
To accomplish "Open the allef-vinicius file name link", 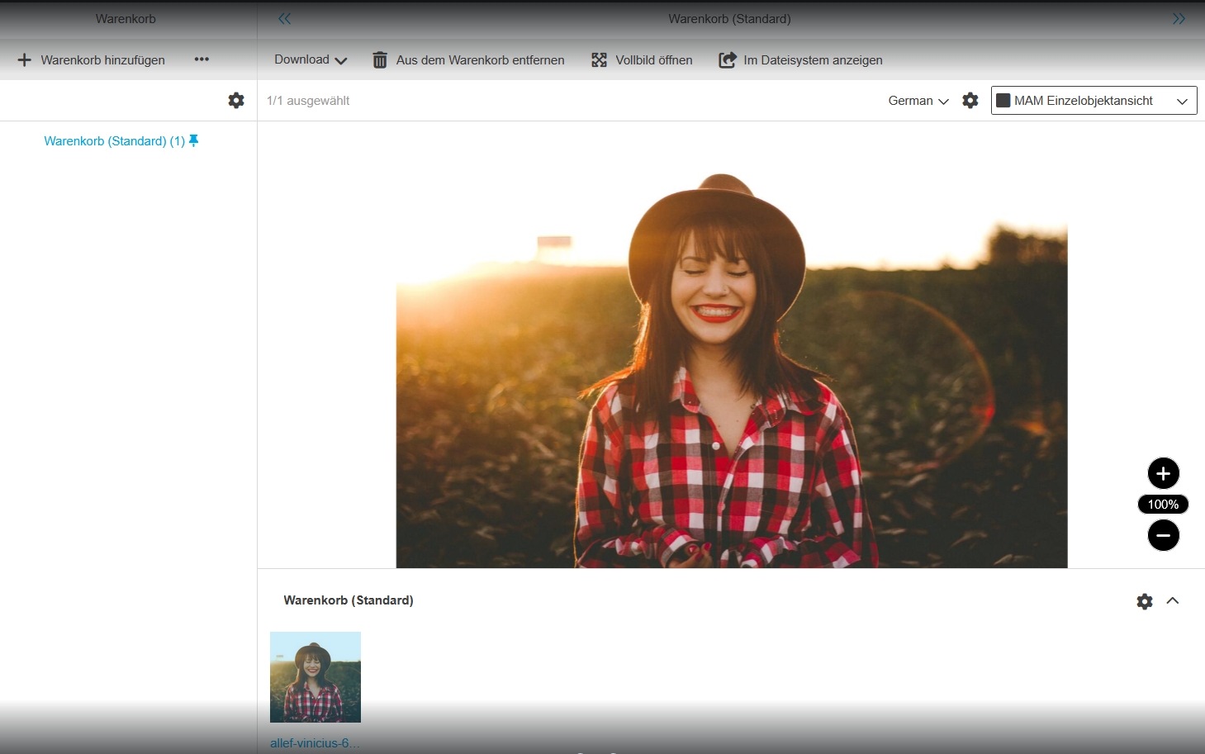I will (315, 743).
